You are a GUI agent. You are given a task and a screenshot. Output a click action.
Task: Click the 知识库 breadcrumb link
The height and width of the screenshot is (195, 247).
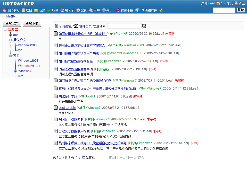(10, 16)
